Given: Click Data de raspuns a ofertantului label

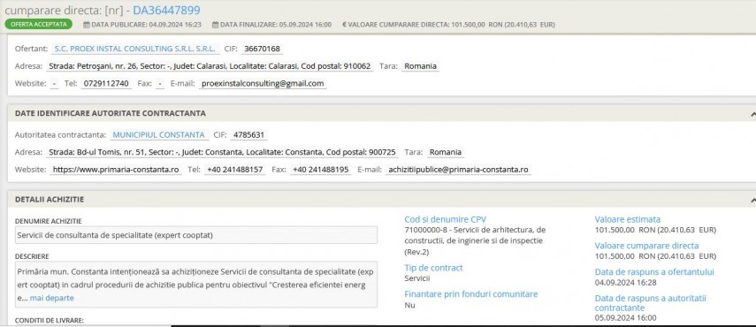Looking at the screenshot, I should [x=654, y=271].
